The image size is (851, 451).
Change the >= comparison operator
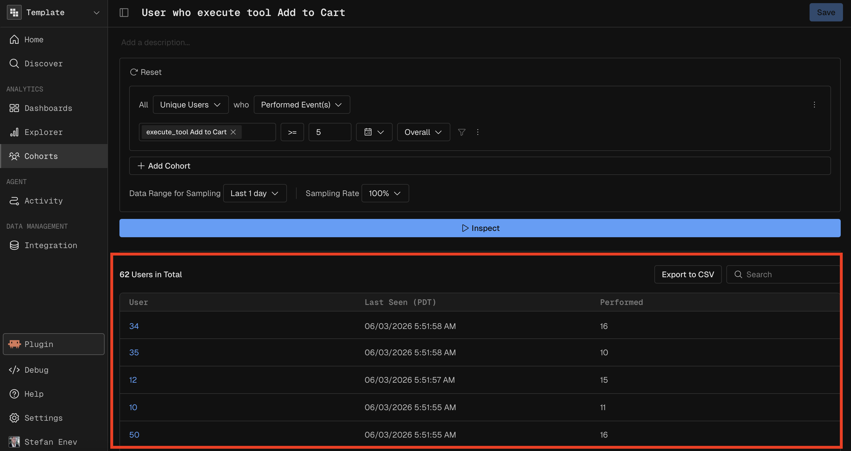(x=292, y=132)
